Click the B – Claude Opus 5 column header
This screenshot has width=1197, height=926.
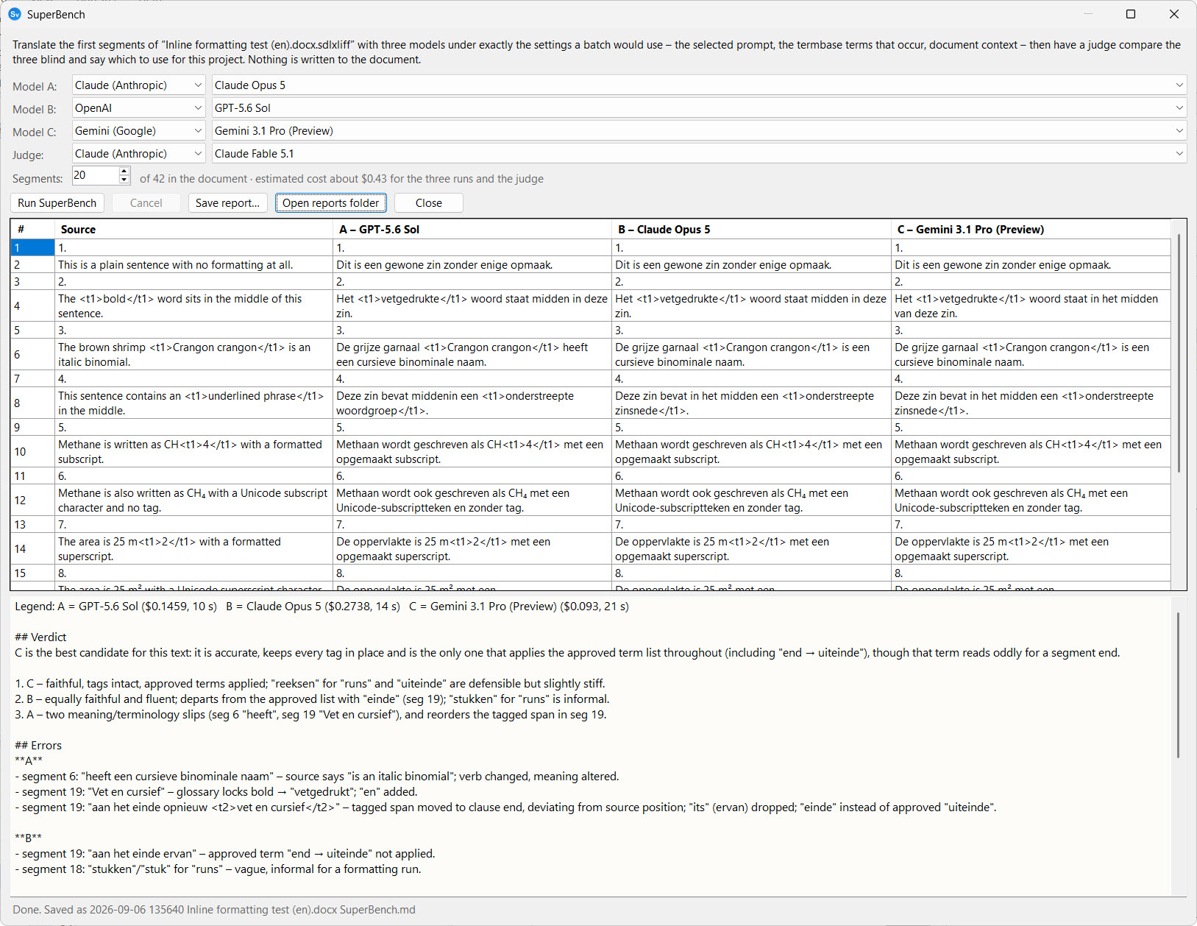(751, 229)
